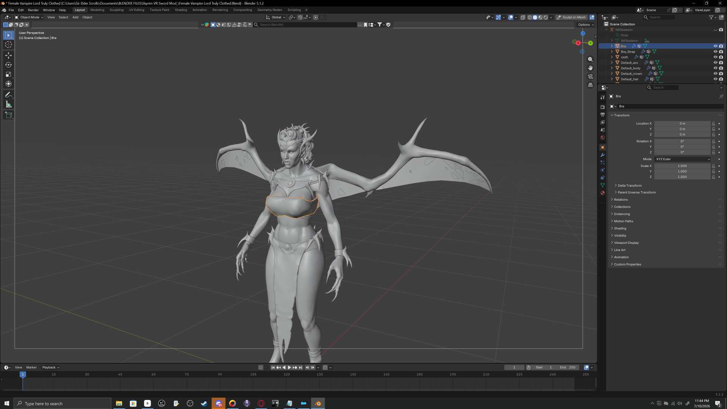Open the Object Mode dropdown
Viewport: 727px width, 409px height.
click(29, 17)
